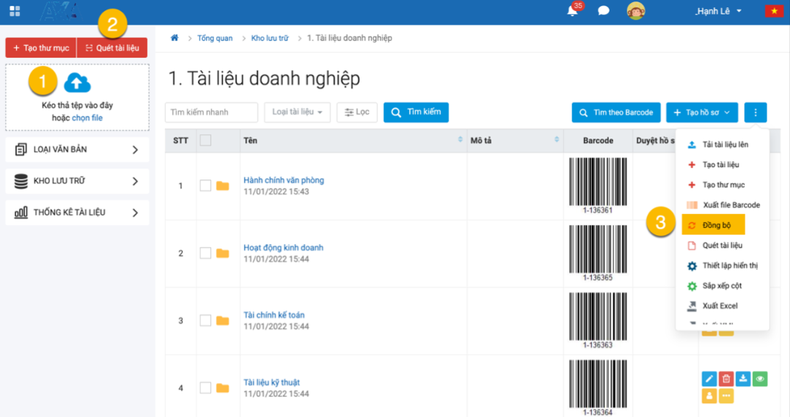Image resolution: width=790 pixels, height=417 pixels.
Task: Select Thiết lập hiển thị menu item
Action: (x=722, y=265)
